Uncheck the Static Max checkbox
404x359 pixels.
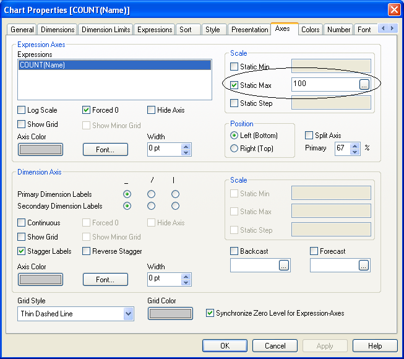point(234,85)
